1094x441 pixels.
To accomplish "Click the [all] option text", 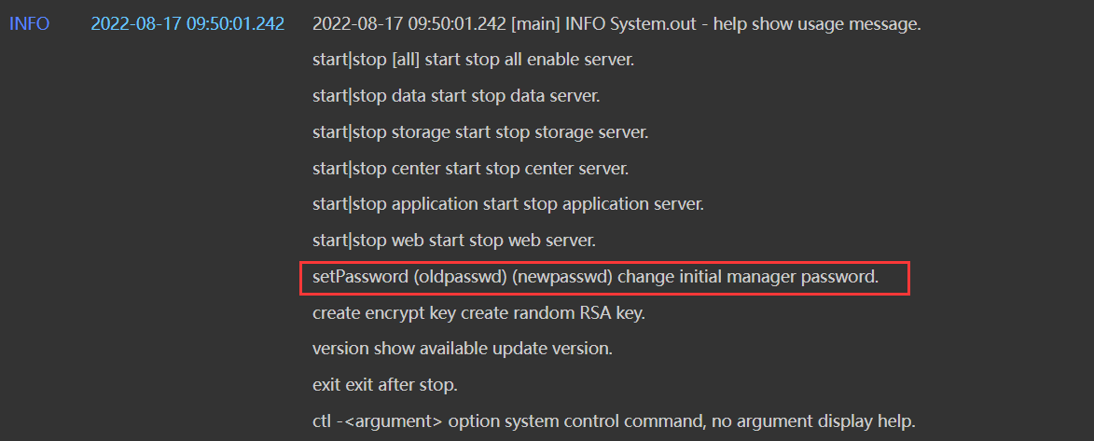I will tap(406, 61).
